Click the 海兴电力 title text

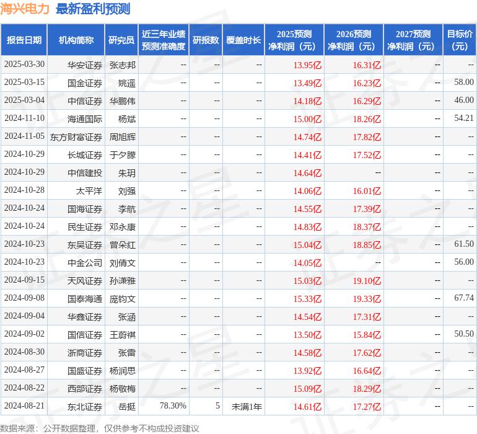pos(25,9)
